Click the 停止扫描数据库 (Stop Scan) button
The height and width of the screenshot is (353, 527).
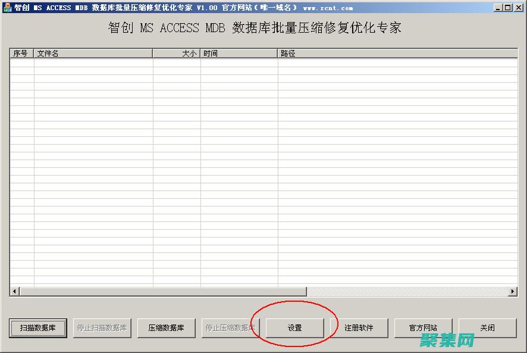(x=103, y=327)
